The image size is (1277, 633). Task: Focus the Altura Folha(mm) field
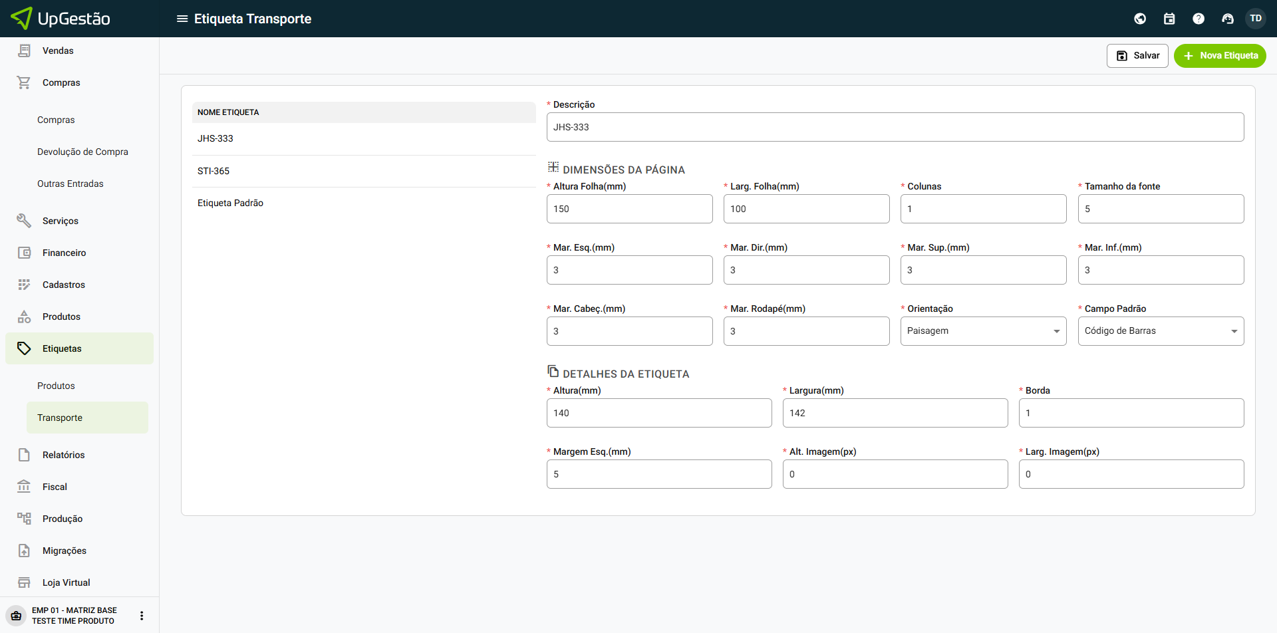tap(629, 209)
